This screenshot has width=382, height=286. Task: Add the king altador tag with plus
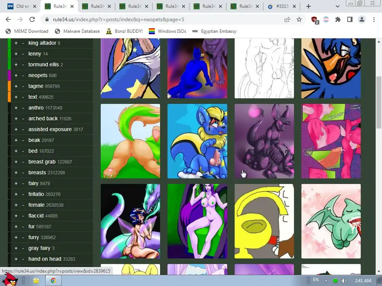16,43
